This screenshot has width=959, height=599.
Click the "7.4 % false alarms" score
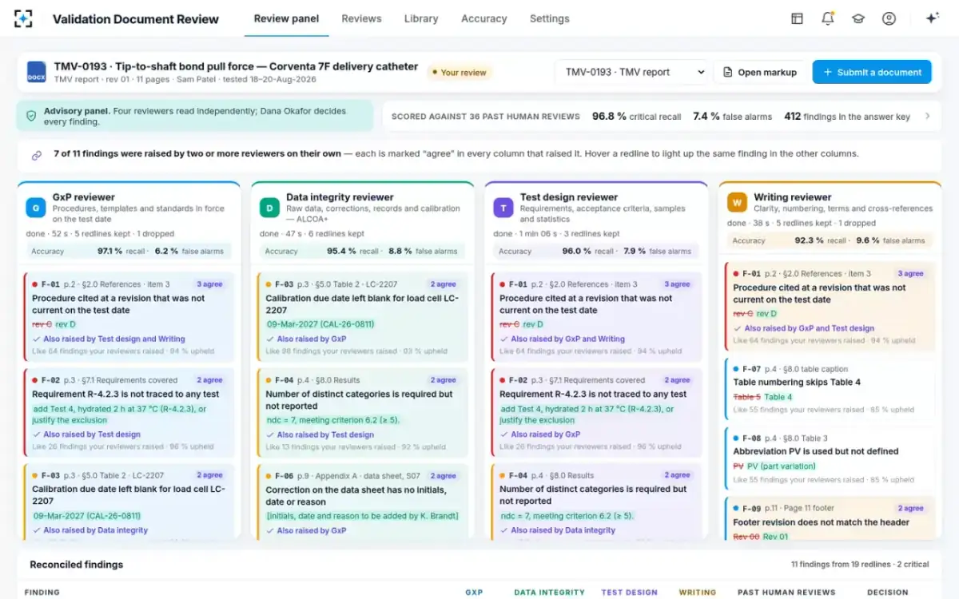click(x=732, y=117)
